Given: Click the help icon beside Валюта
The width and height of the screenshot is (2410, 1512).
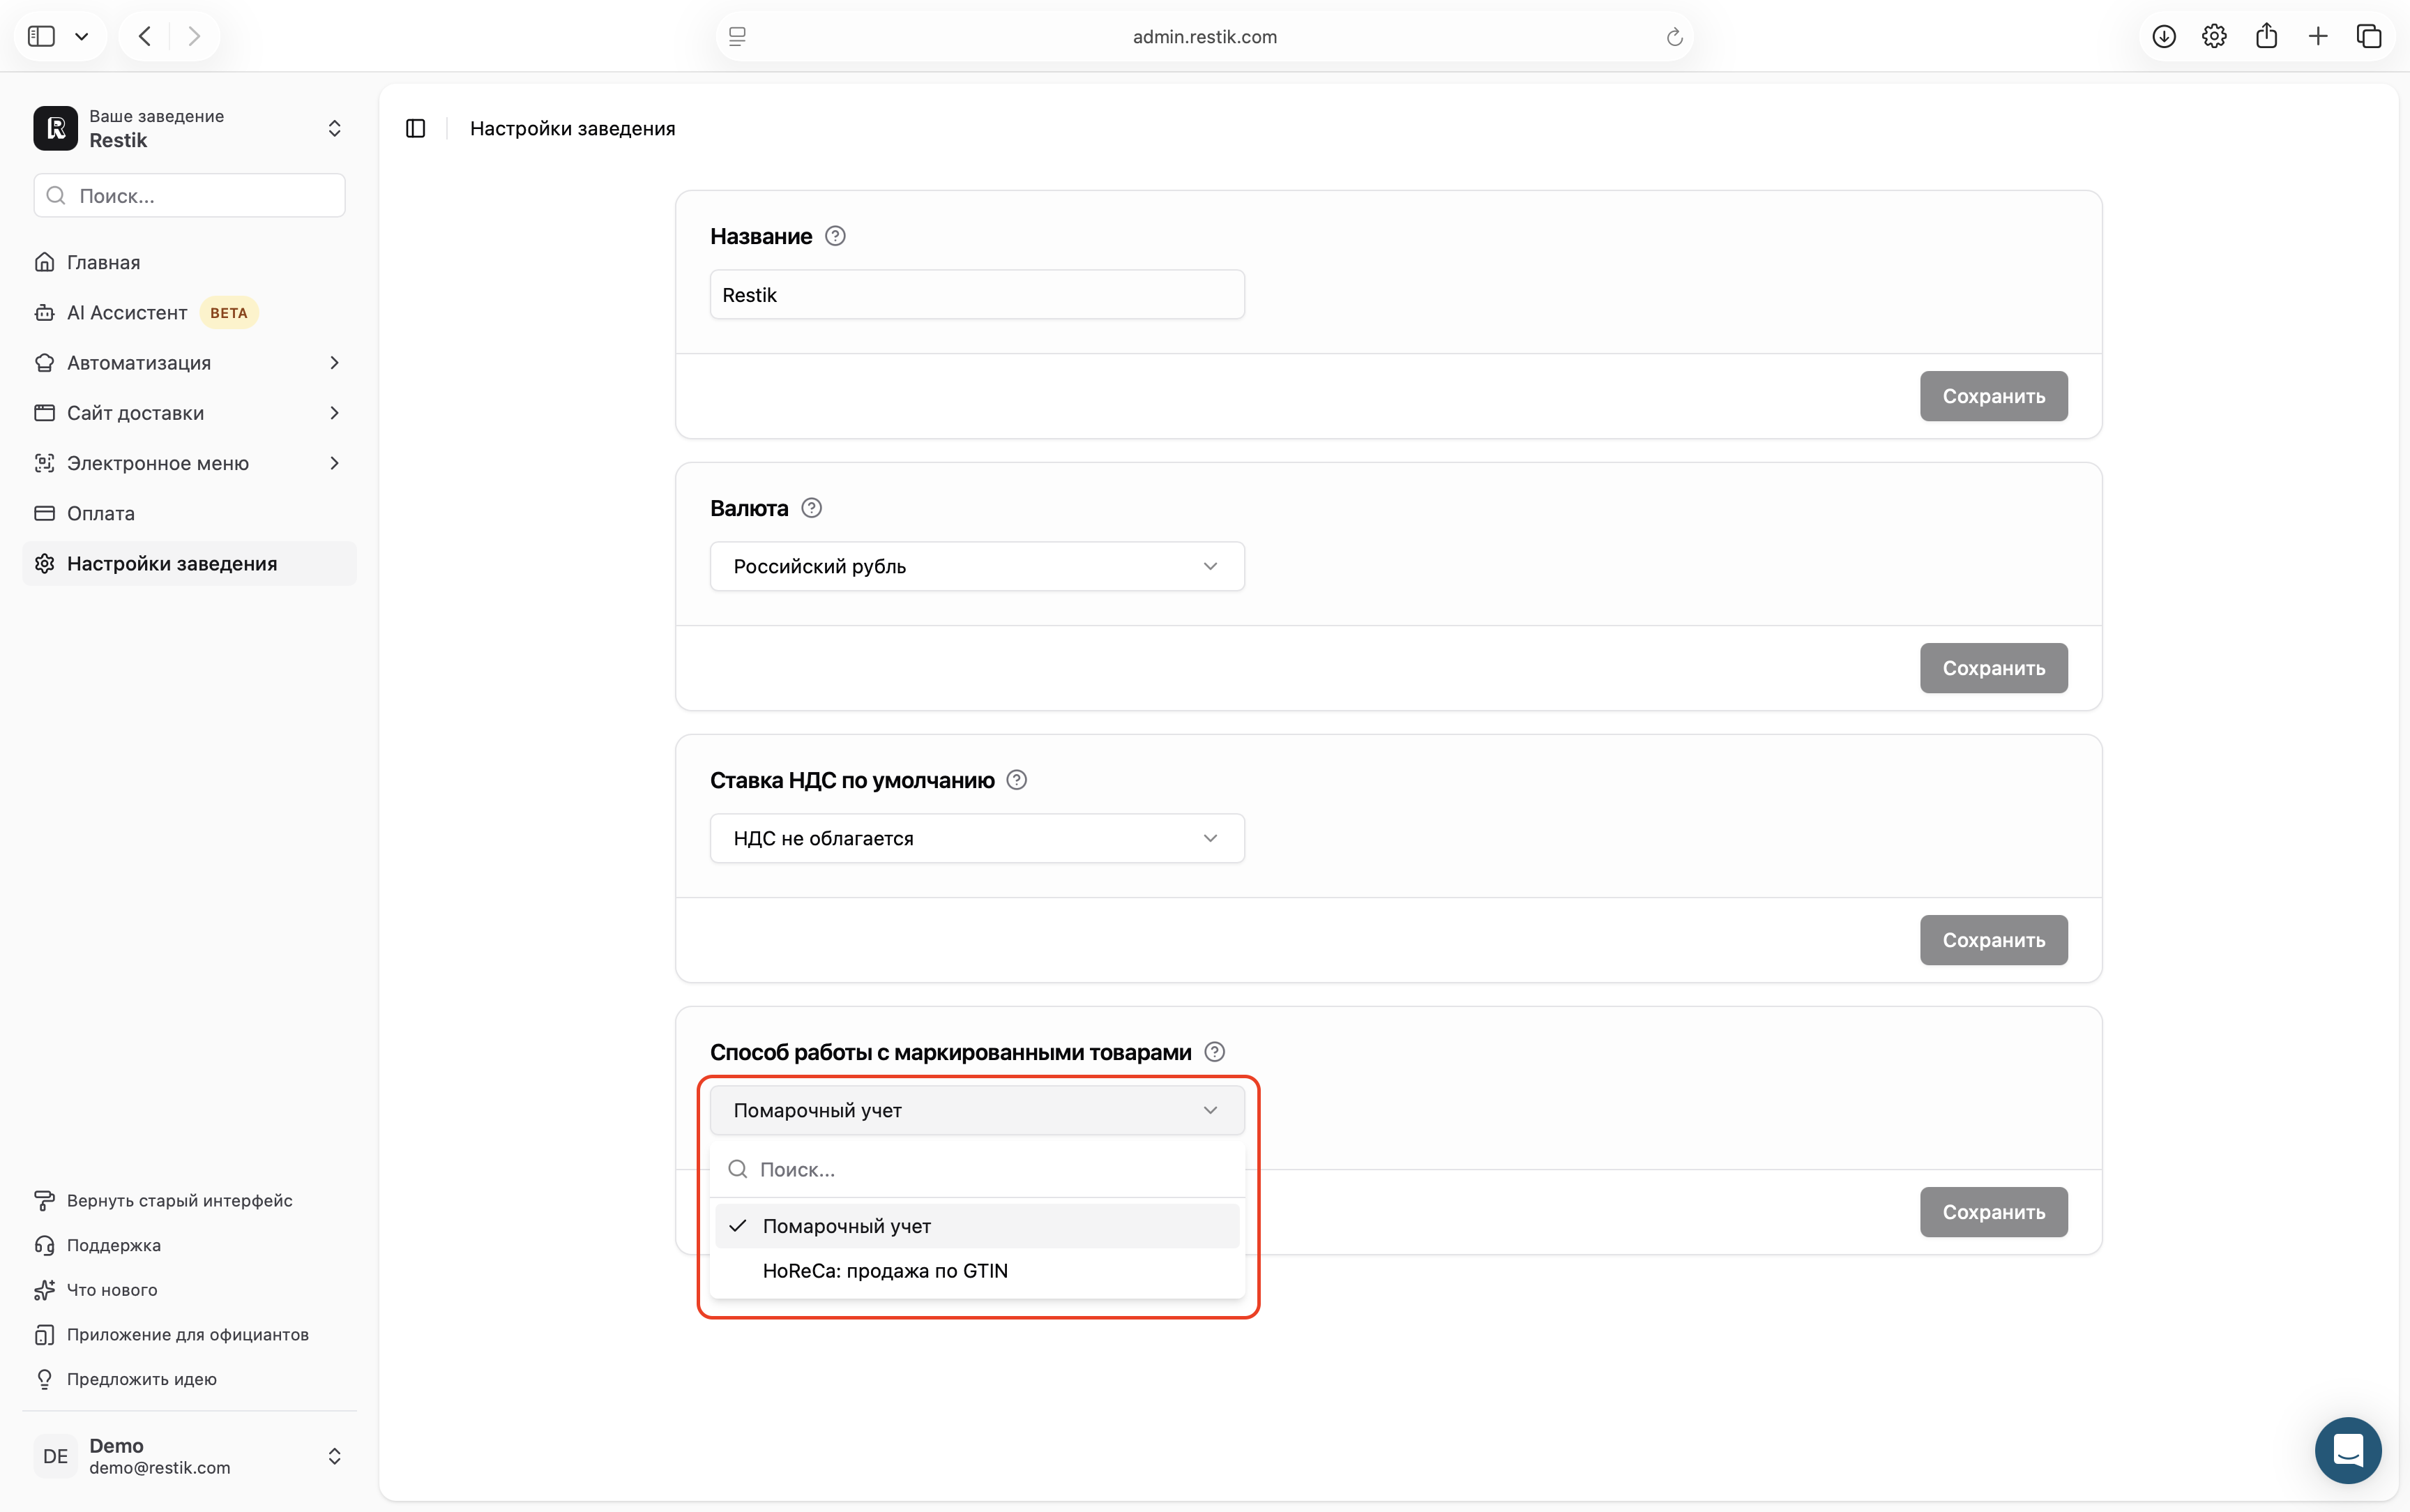Looking at the screenshot, I should click(x=812, y=508).
